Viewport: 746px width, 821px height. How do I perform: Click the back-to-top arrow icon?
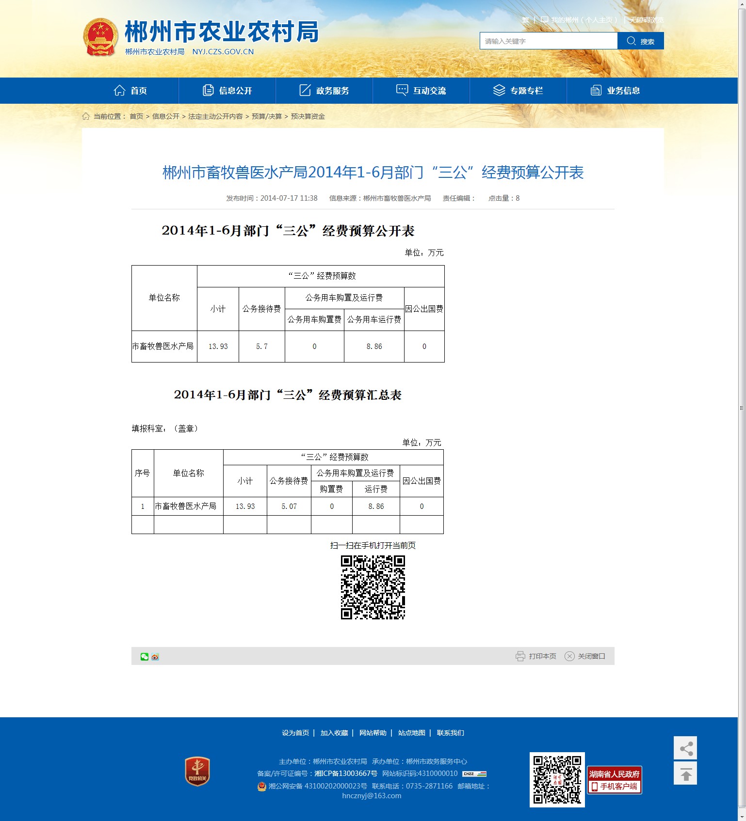(x=685, y=773)
